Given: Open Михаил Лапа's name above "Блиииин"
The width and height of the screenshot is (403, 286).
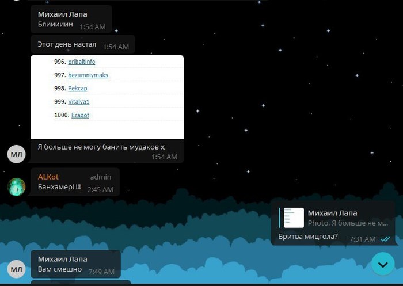Looking at the screenshot, I should click(x=62, y=14).
